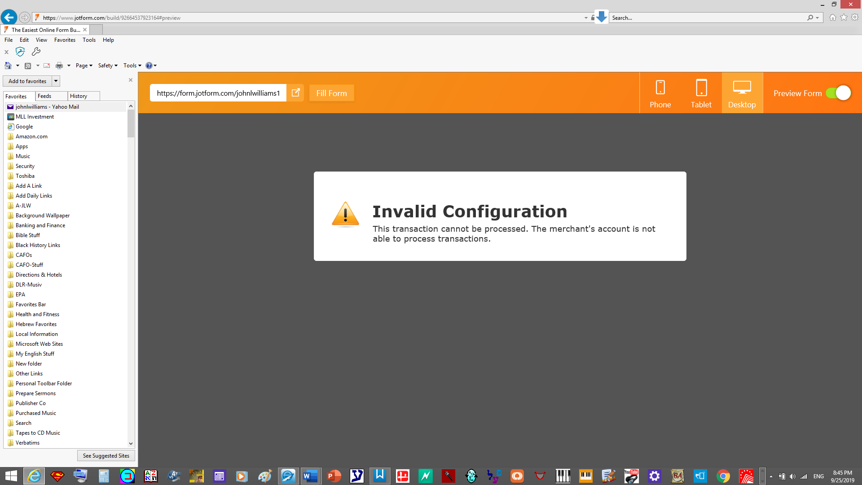Click the See Suggested Sites button
The width and height of the screenshot is (862, 485).
click(106, 456)
